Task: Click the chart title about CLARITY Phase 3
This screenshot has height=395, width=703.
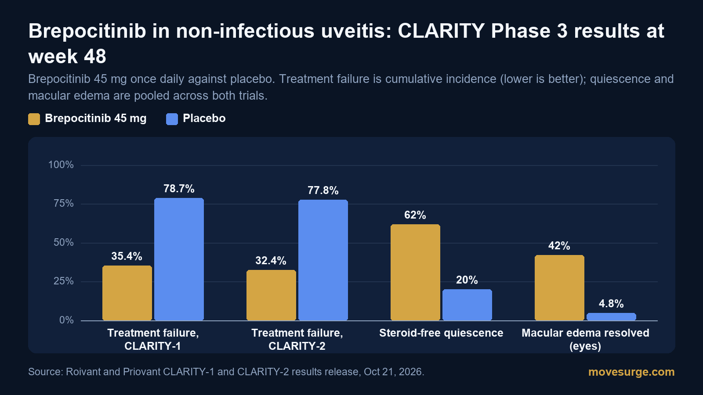Action: click(346, 43)
